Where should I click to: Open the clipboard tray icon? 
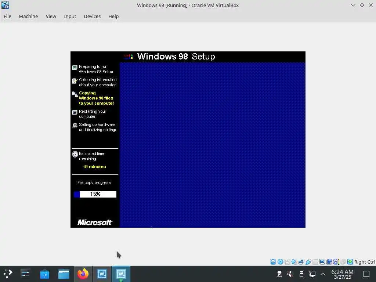pyautogui.click(x=279, y=274)
